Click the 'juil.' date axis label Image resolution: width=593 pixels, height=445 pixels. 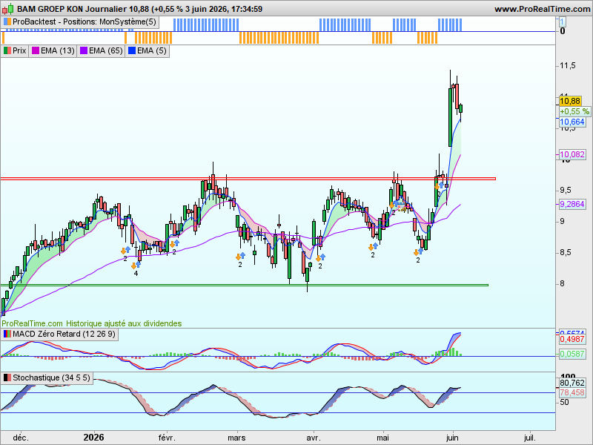pos(529,438)
